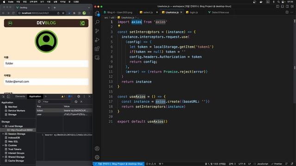Image resolution: width=296 pixels, height=166 pixels.
Task: Open the browser side panel icon
Action: tap(79, 13)
